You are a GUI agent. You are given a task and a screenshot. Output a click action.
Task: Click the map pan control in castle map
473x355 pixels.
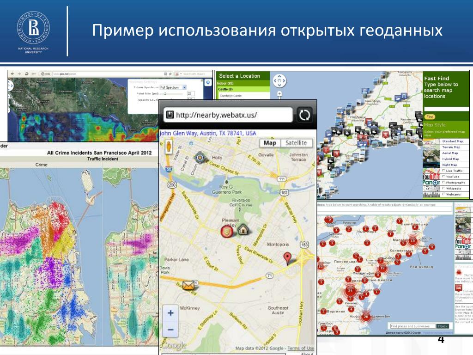click(279, 80)
